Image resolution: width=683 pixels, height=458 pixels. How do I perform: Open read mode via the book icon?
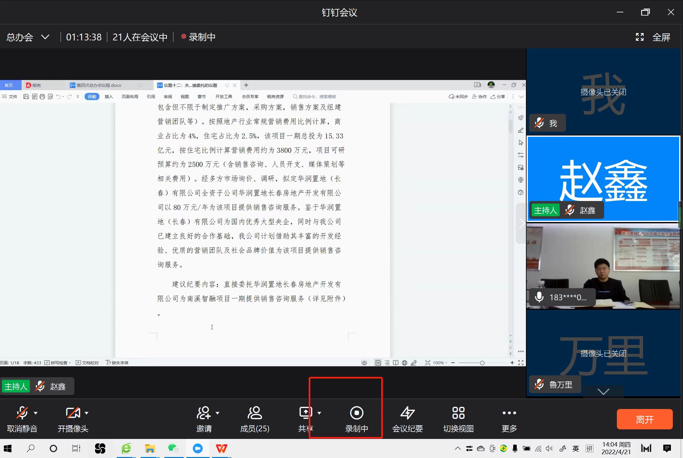tap(396, 363)
